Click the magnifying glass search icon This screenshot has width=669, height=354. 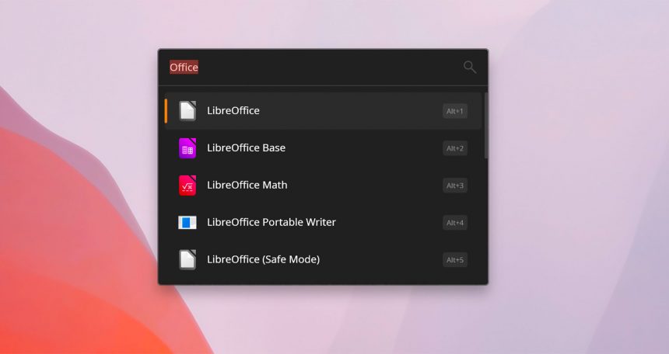point(470,67)
